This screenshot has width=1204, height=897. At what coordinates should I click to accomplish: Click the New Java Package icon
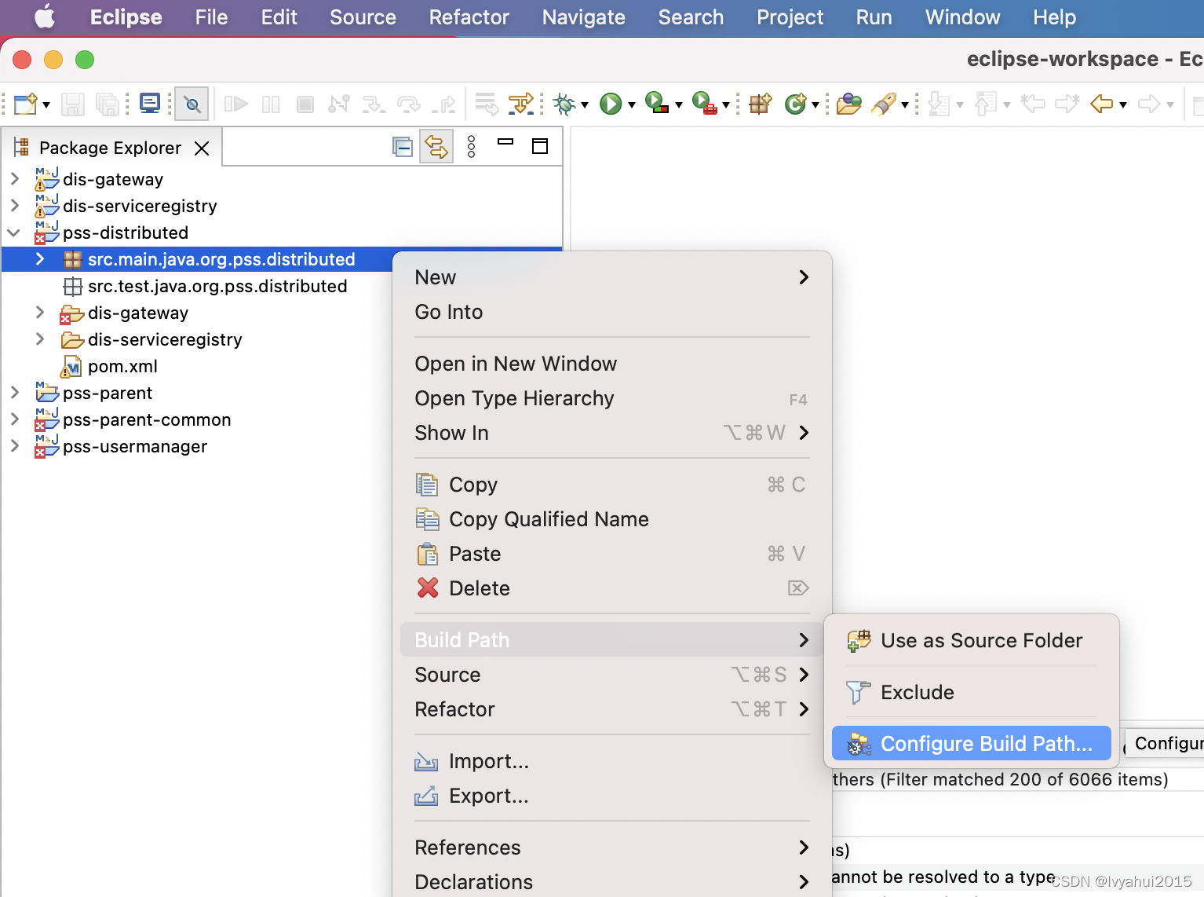pos(760,104)
